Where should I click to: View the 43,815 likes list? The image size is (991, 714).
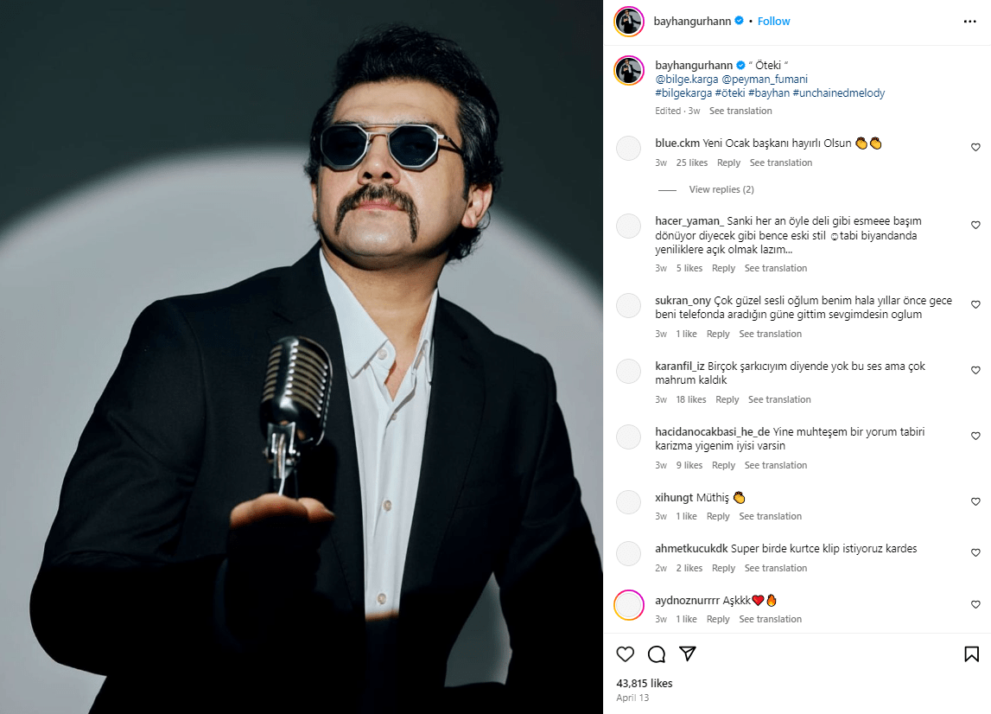tap(645, 683)
